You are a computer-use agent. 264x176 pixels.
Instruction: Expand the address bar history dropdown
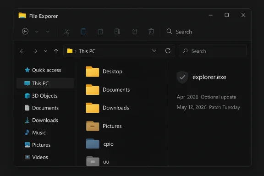click(x=154, y=51)
